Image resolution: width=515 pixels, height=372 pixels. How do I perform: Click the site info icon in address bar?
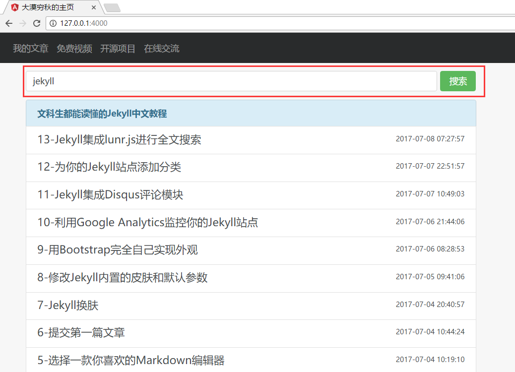tap(53, 23)
